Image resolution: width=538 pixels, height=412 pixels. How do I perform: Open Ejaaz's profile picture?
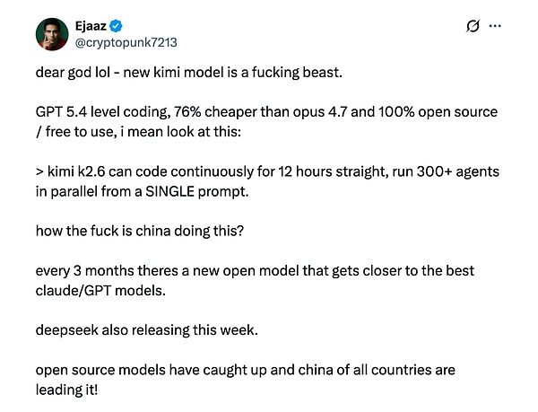tap(52, 34)
